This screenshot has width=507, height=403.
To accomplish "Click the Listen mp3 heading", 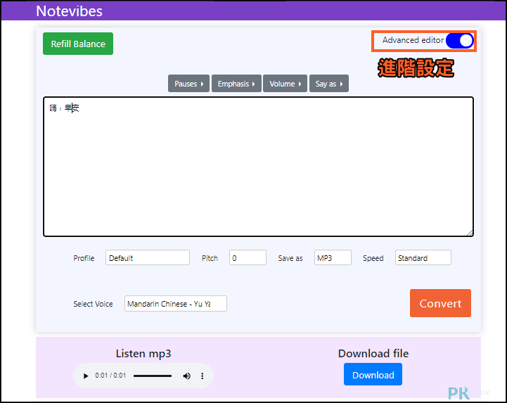I will coord(143,354).
